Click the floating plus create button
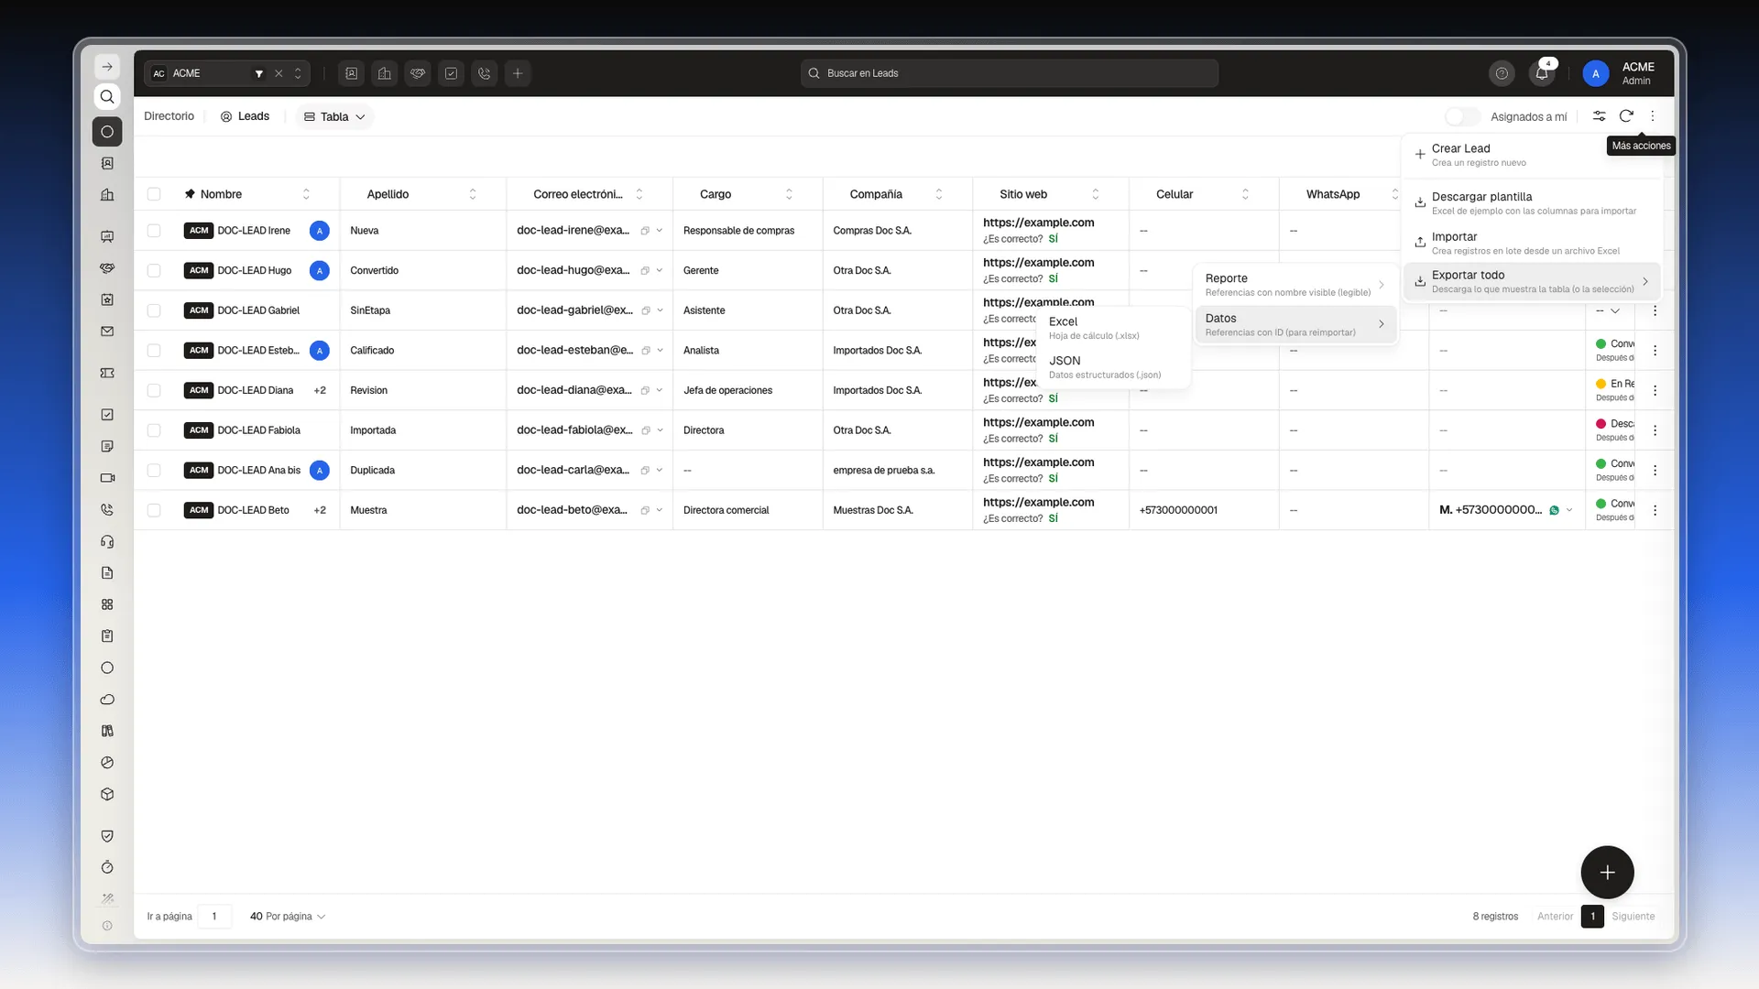This screenshot has width=1759, height=989. [1607, 873]
